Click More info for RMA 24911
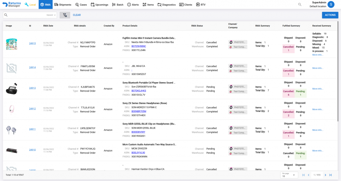Screen dimensions: 341x181 click(318, 130)
